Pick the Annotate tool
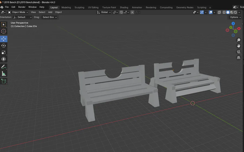 pyautogui.click(x=4, y=67)
